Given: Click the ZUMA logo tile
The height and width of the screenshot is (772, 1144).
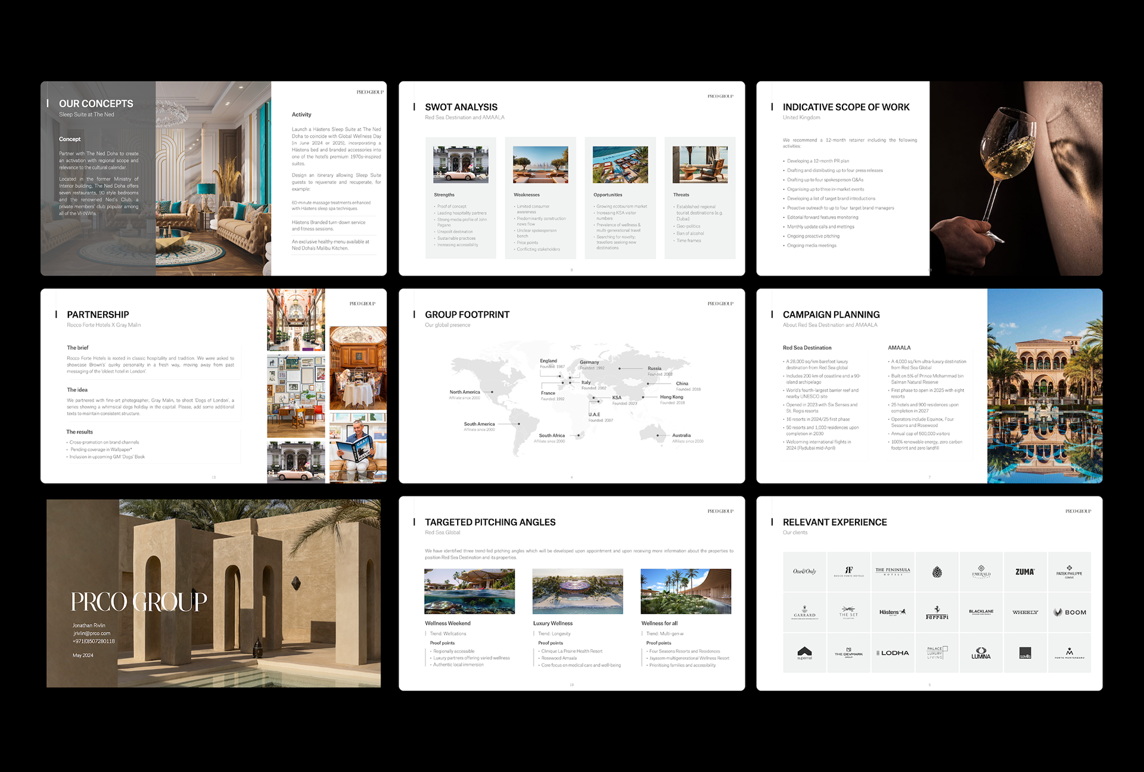Looking at the screenshot, I should pos(1025,572).
